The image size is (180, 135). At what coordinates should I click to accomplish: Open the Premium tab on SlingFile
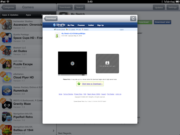81,25
